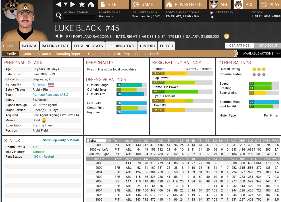Click the bookmark star icon
Viewport: 281px width, 202px height.
coord(82,5)
